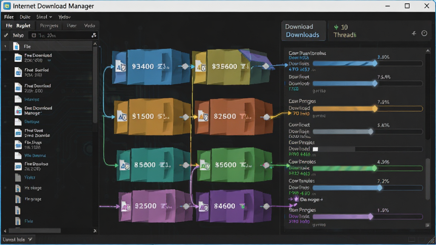
Task: Select the pink 82500 block in the bottom row
Action: [155, 206]
